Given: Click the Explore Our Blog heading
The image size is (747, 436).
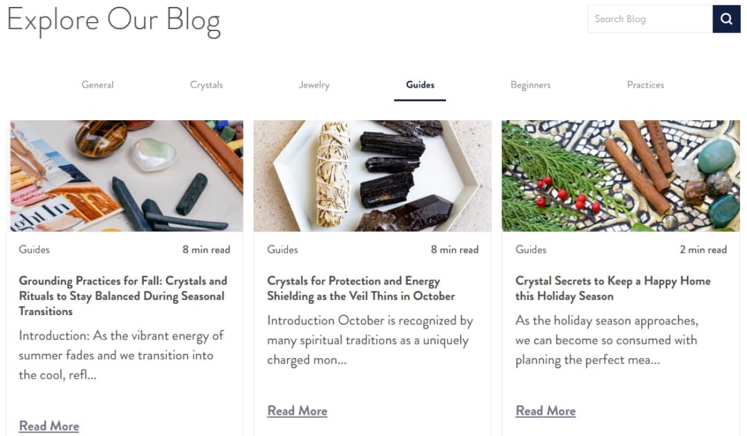Looking at the screenshot, I should click(x=114, y=21).
